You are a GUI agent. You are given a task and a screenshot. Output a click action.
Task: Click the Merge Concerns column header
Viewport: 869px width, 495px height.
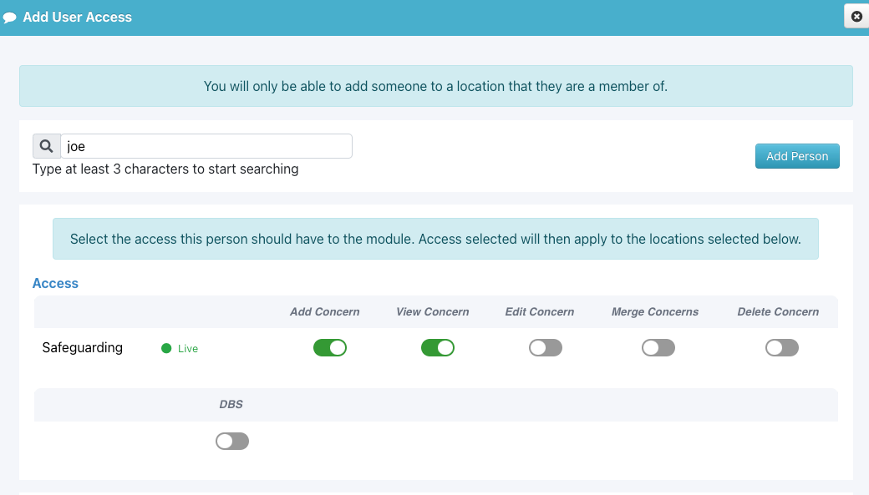(x=654, y=311)
